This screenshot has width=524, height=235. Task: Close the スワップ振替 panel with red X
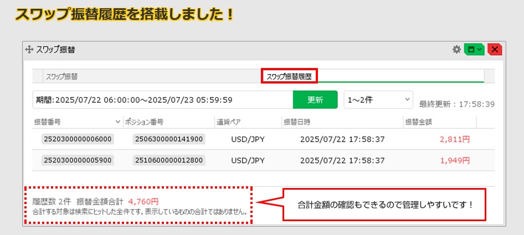495,50
